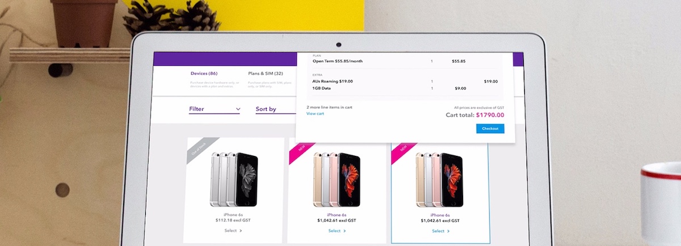Click the 1GB Data cart line item
This screenshot has height=246, width=681.
point(321,88)
